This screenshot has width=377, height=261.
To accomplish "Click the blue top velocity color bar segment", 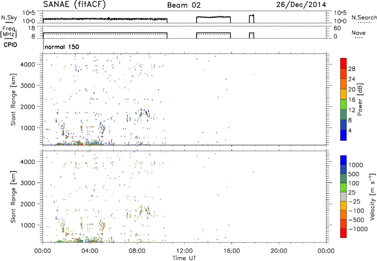I will tap(344, 160).
